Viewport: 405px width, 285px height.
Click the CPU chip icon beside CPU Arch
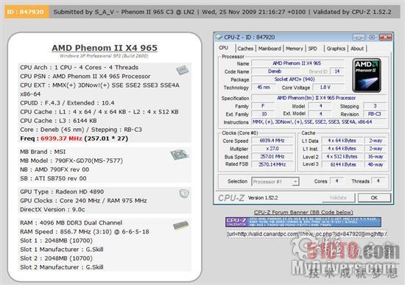click(x=183, y=70)
